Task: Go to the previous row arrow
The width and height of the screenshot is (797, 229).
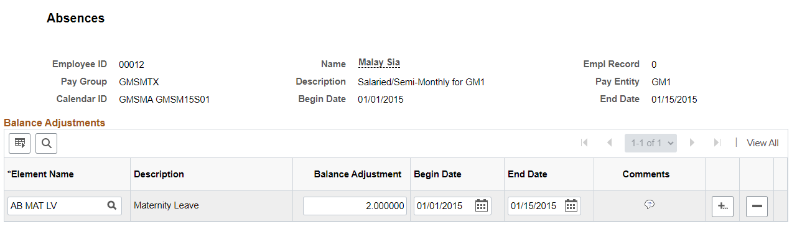Action: coord(609,143)
